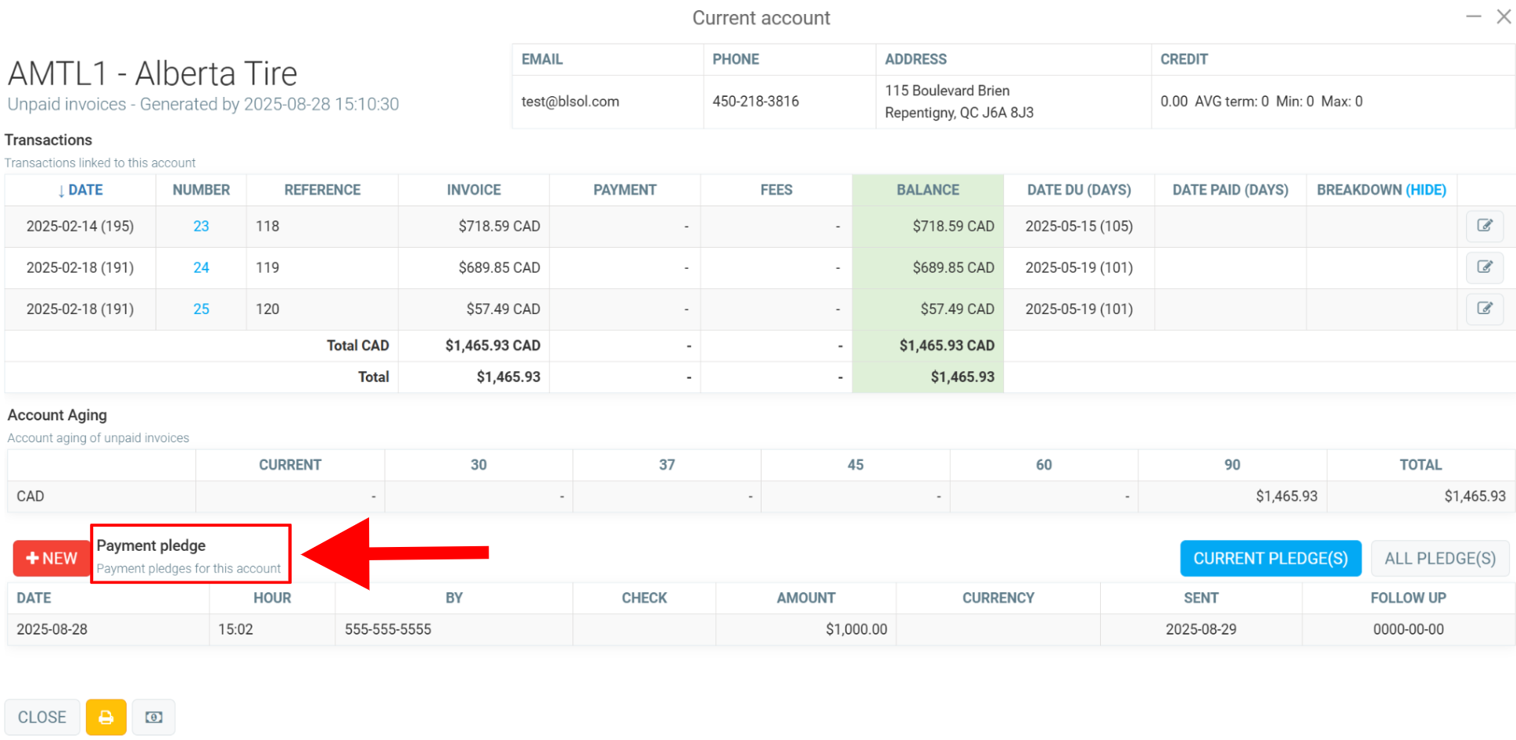
Task: Click edit icon for invoice 23 row
Action: [1484, 226]
